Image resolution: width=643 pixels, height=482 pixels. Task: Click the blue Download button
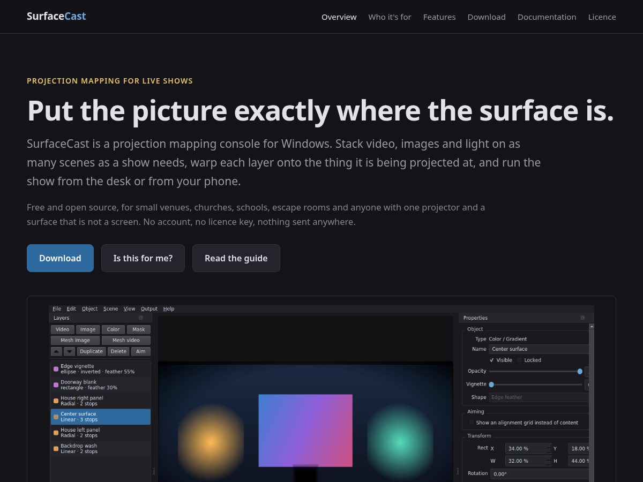click(x=60, y=258)
